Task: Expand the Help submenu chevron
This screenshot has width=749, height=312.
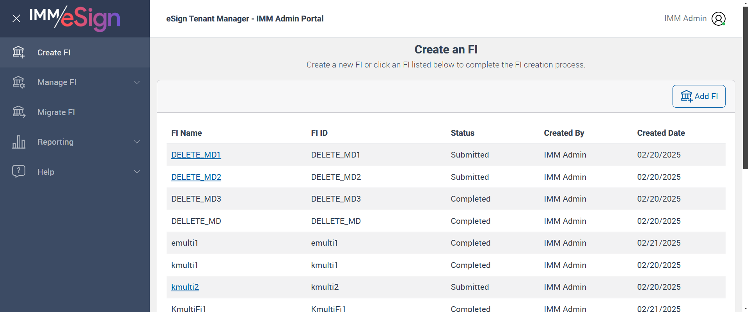Action: pos(137,172)
